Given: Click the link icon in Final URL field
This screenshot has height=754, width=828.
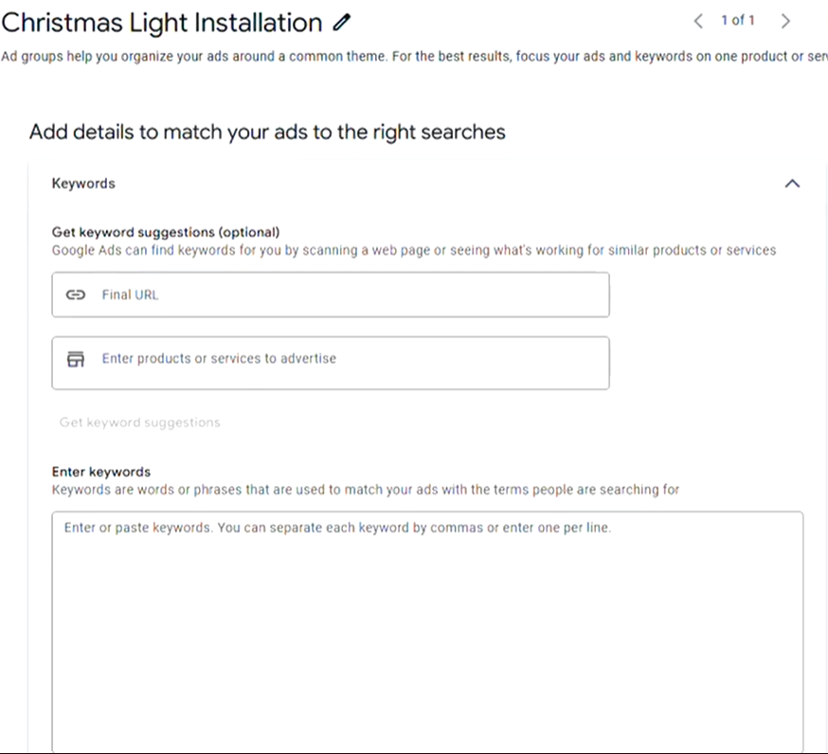Looking at the screenshot, I should click(76, 295).
